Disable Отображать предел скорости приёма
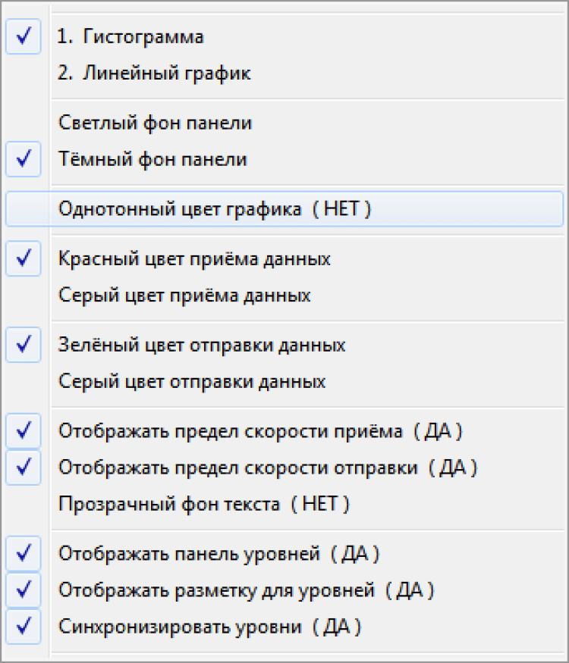The width and height of the screenshot is (569, 663). coord(260,431)
